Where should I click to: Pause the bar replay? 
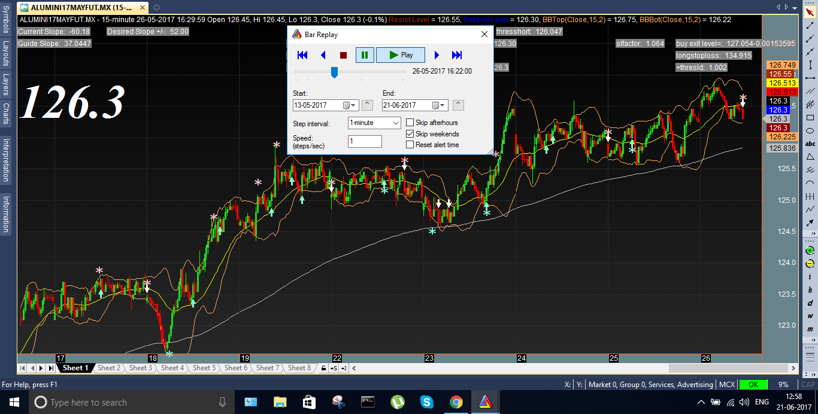point(364,55)
